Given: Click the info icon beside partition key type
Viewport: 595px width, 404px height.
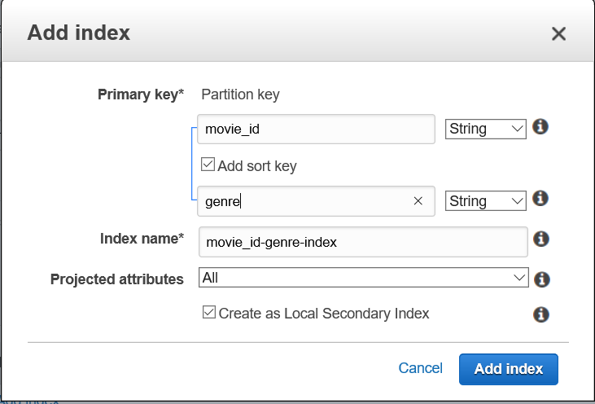Looking at the screenshot, I should 539,128.
